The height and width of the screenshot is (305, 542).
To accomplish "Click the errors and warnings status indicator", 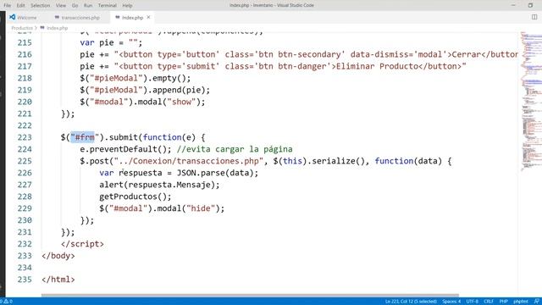I will (x=7, y=302).
